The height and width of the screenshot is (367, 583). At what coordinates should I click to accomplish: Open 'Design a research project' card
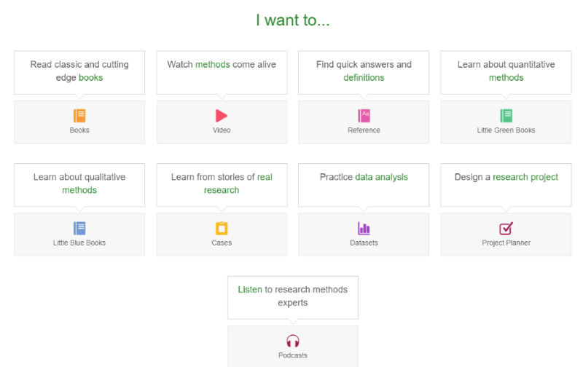(x=506, y=183)
